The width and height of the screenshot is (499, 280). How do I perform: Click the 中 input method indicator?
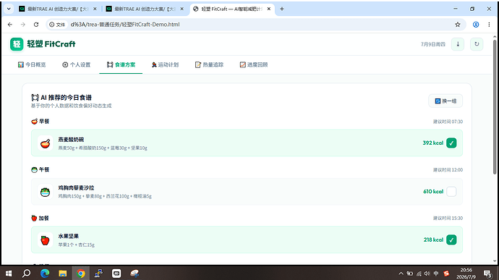point(436,273)
